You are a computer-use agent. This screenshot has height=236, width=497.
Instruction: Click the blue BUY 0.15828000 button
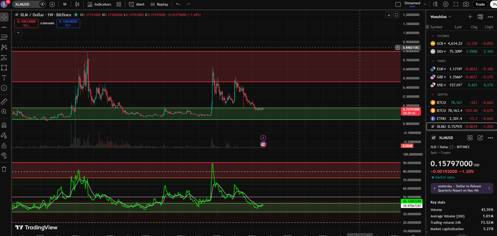68,23
